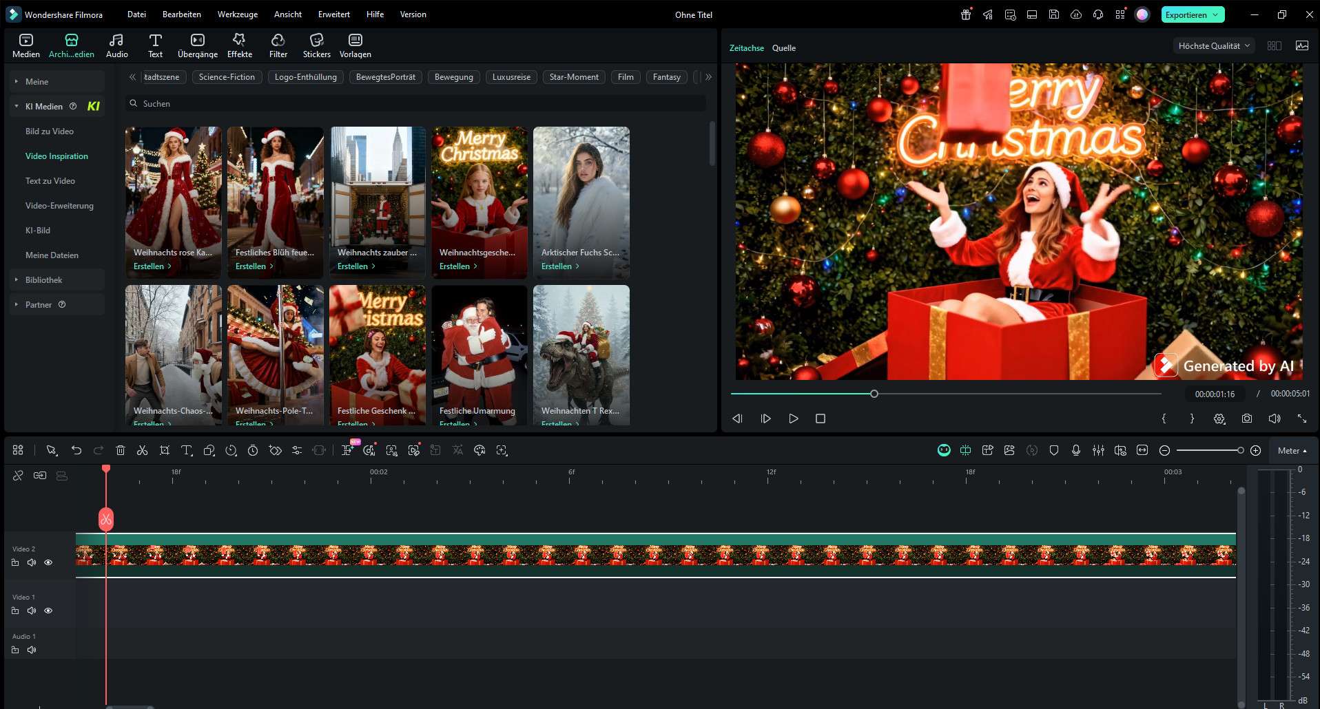Open the Crop tool in the timeline toolbar

click(165, 450)
